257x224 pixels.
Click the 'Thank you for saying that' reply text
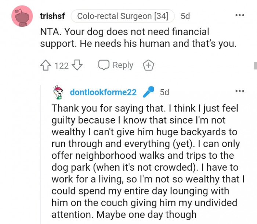pyautogui.click(x=145, y=109)
